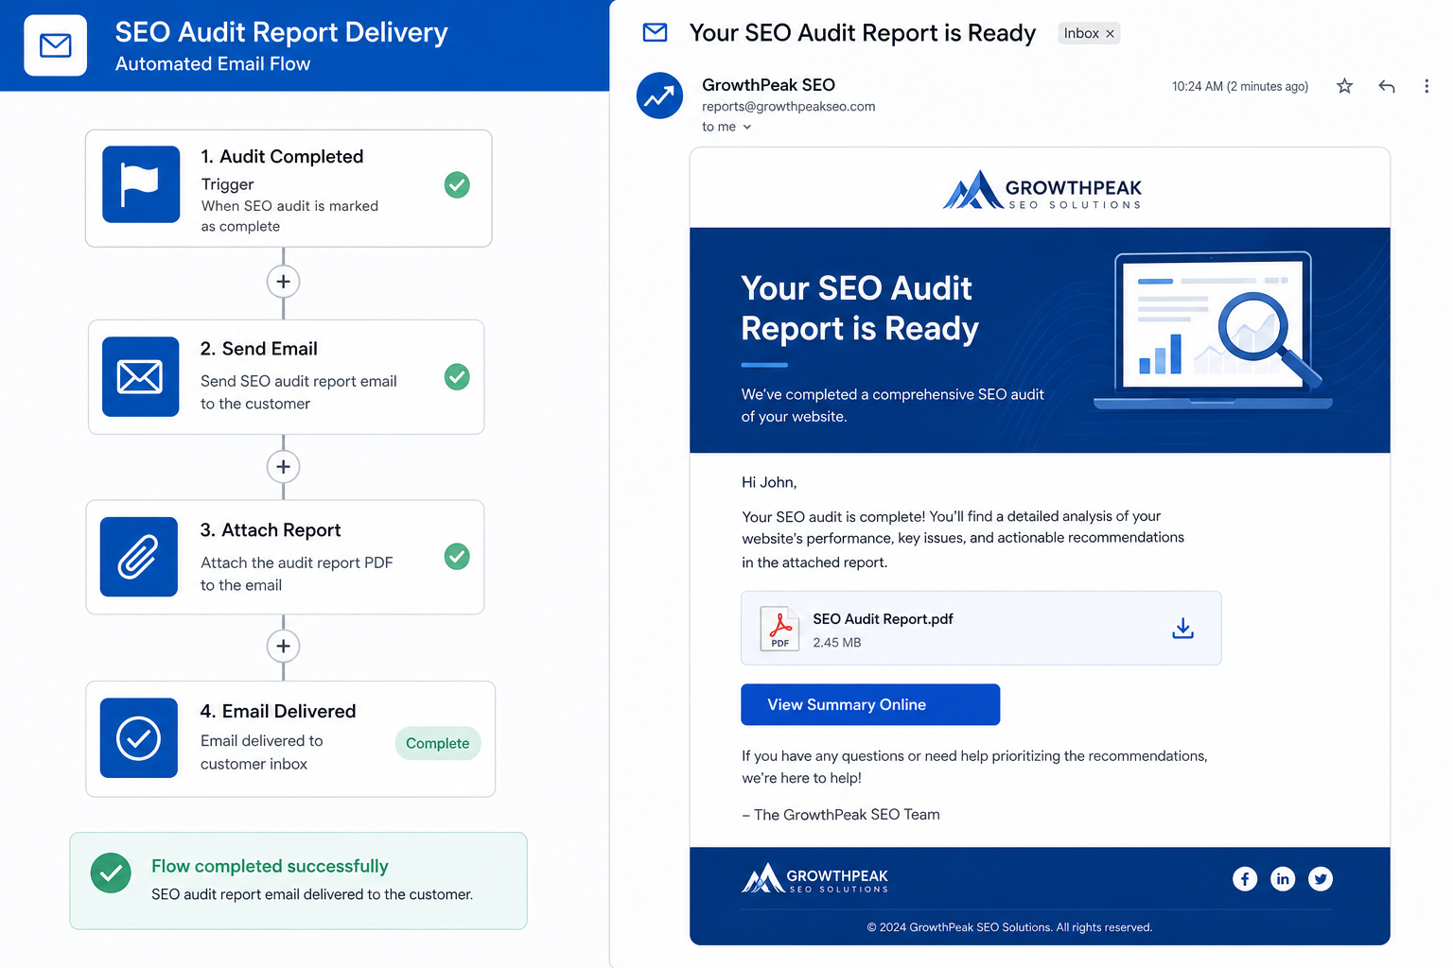Image resolution: width=1453 pixels, height=968 pixels.
Task: Download SEO Audit Report.pdf attachment
Action: (1182, 629)
